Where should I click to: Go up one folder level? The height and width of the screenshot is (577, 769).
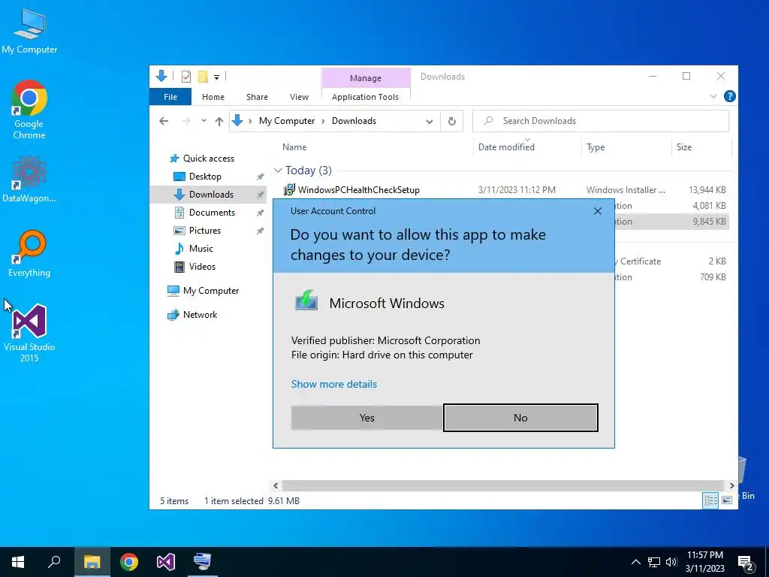point(219,121)
